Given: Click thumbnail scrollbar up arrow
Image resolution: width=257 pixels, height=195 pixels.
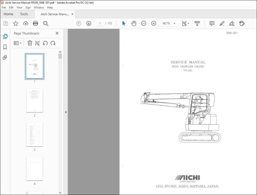Looking at the screenshot, I should [x=60, y=52].
